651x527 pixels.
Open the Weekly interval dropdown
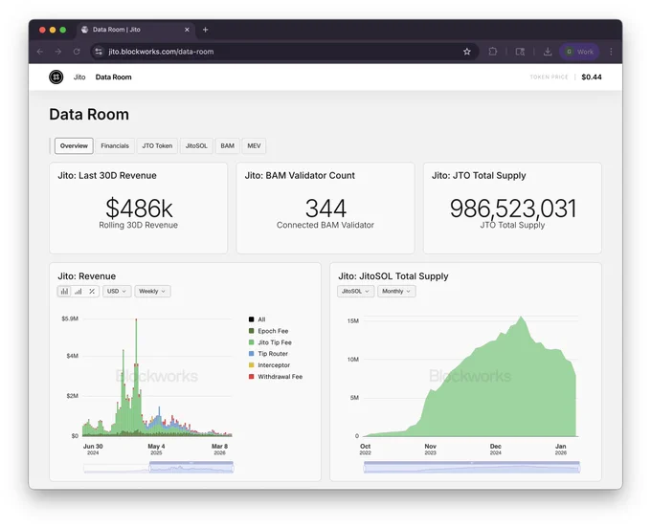click(152, 291)
